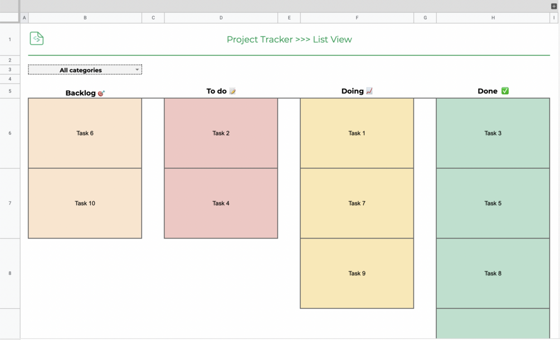Click the Project Tracker List View title
Image resolution: width=560 pixels, height=340 pixels.
pyautogui.click(x=289, y=40)
